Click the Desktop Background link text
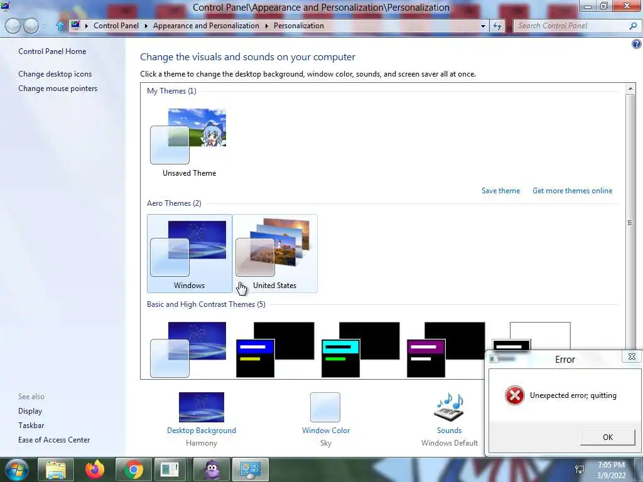643x482 pixels. [202, 431]
